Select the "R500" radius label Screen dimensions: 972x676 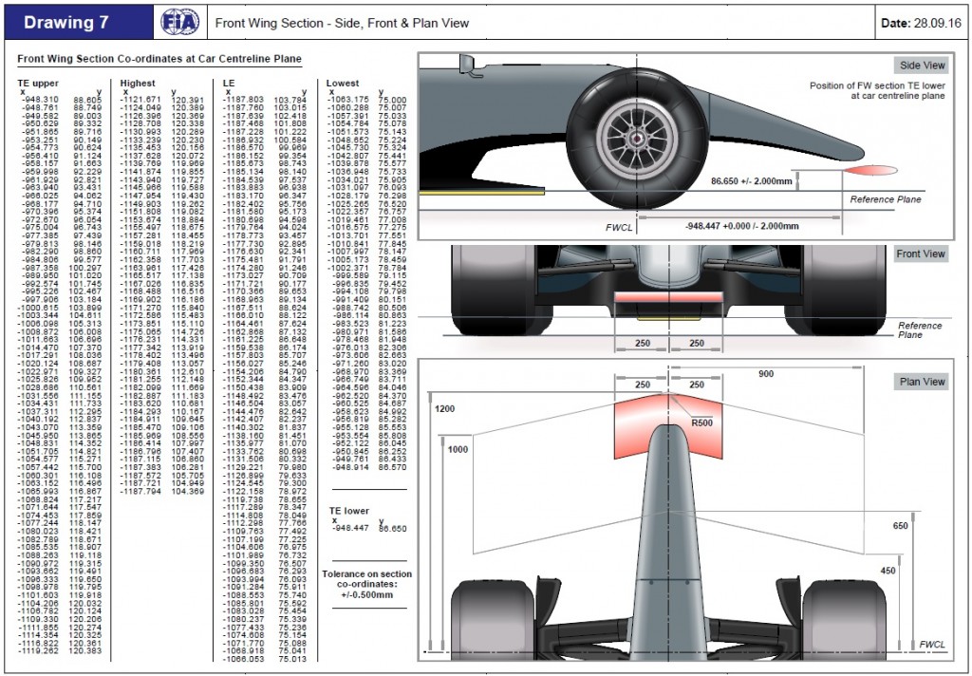(x=701, y=422)
